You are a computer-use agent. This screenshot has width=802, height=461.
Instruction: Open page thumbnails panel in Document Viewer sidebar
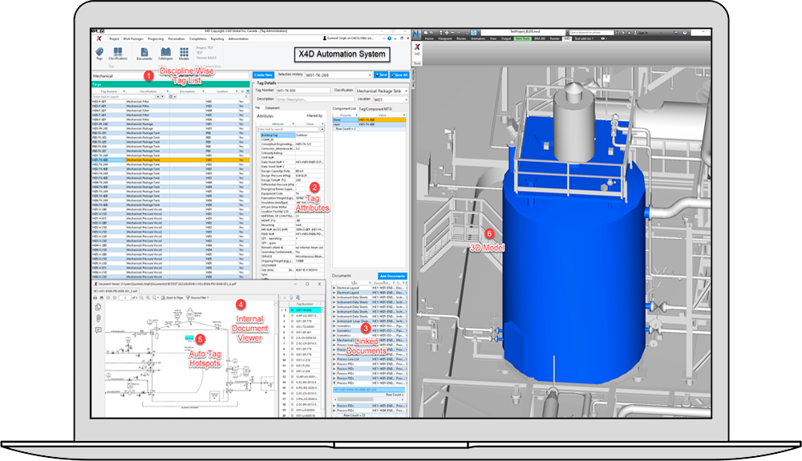pos(98,306)
